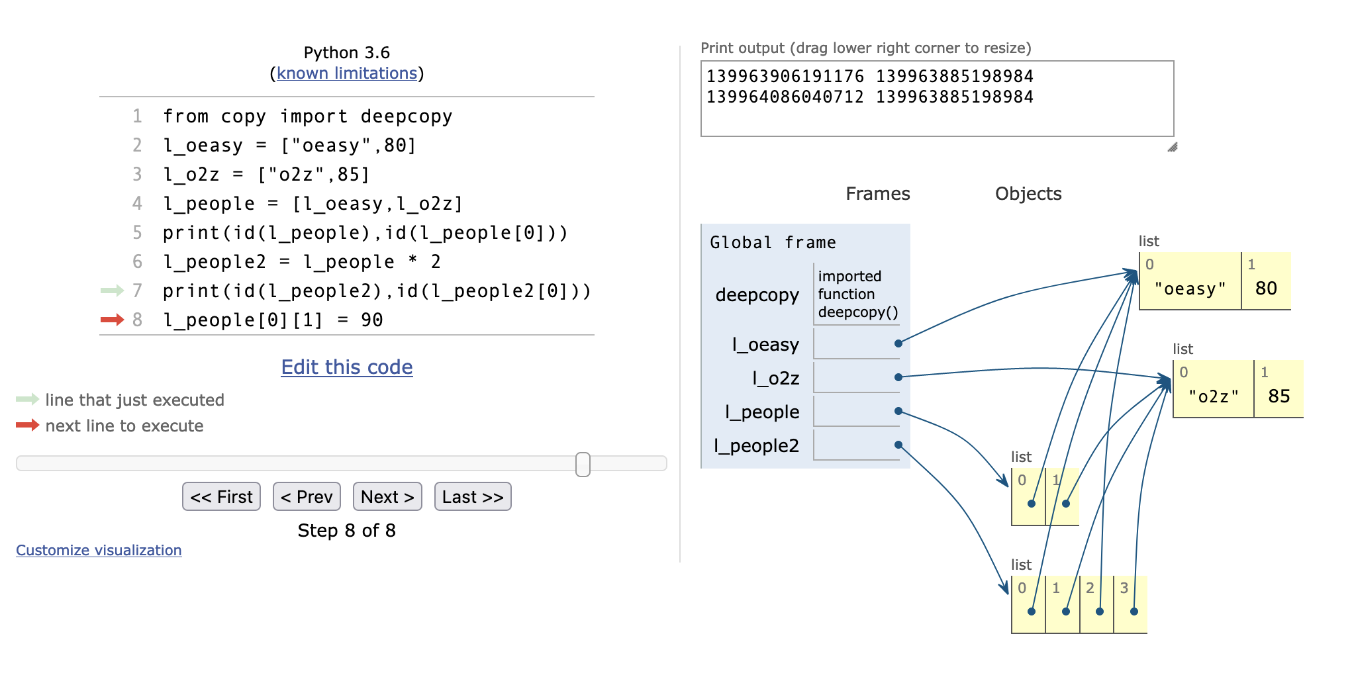The width and height of the screenshot is (1352, 679).
Task: Click the pointer dot of l_people2
Action: [898, 445]
